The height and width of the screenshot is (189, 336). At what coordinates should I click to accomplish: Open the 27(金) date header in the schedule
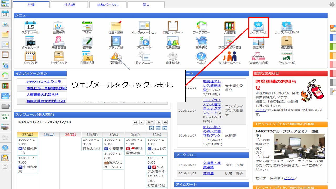[27, 134]
